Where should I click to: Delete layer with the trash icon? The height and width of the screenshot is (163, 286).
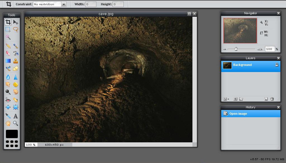[x=272, y=99]
